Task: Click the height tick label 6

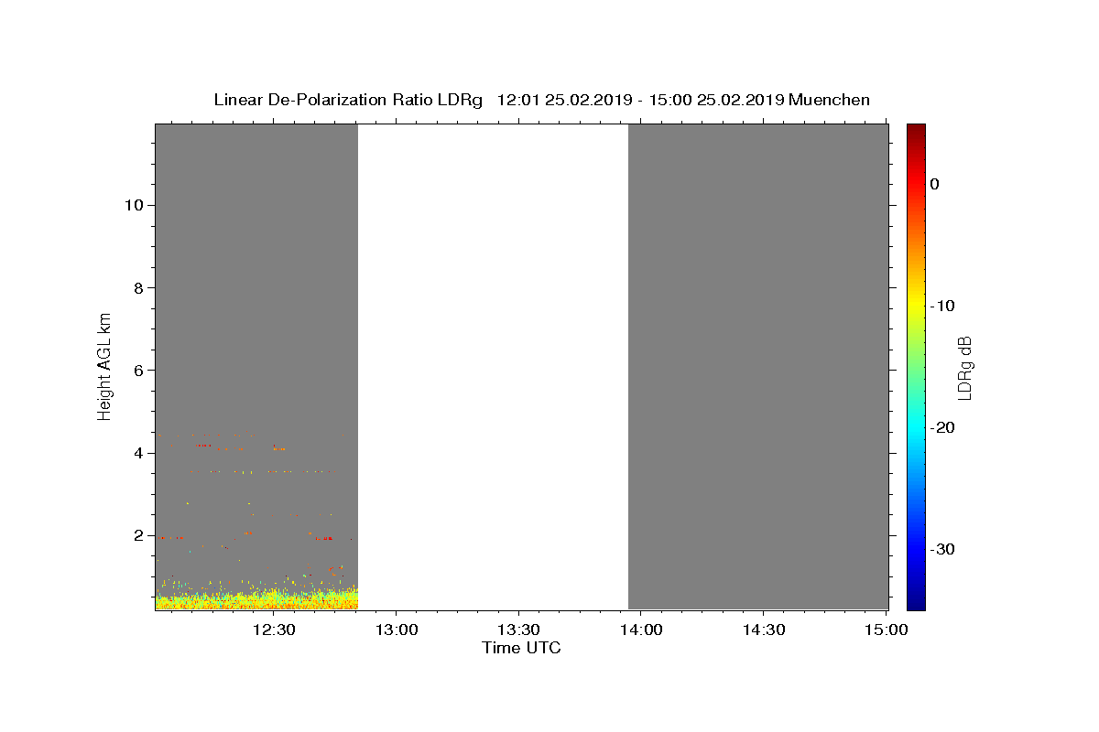Action: (x=137, y=370)
